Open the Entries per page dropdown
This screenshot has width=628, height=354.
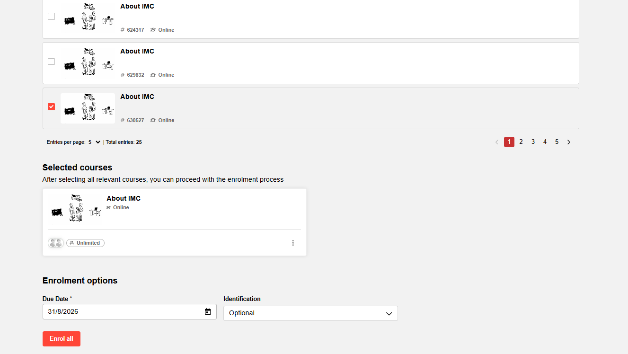tap(95, 142)
